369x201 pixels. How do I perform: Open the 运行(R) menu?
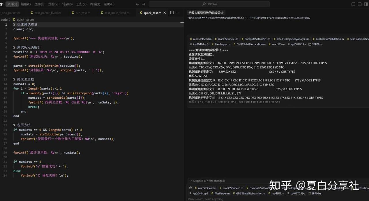(x=81, y=4)
